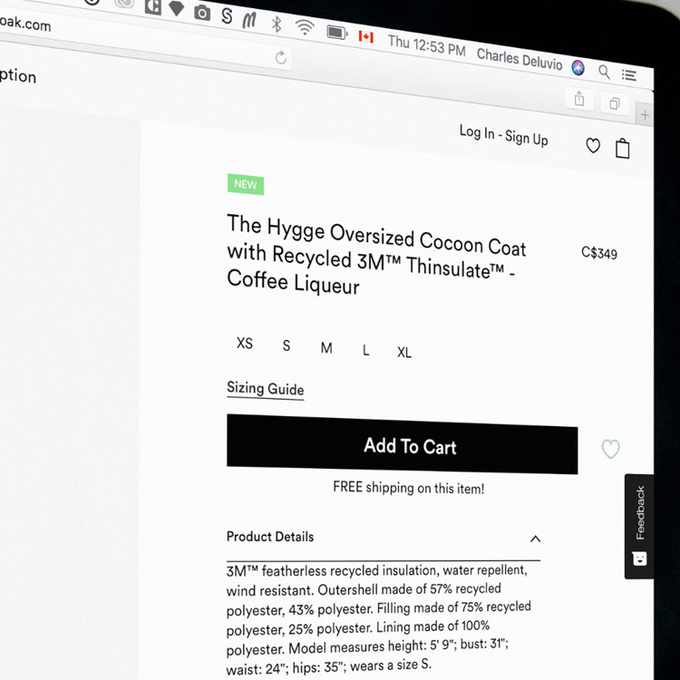Open the cursive m menu bar icon
This screenshot has width=680, height=680.
coord(249,20)
